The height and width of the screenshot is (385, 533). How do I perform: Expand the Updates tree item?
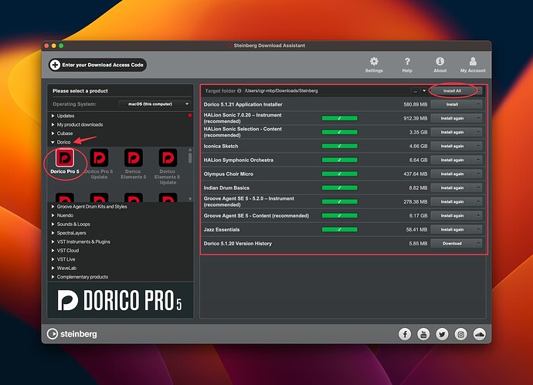[x=53, y=116]
